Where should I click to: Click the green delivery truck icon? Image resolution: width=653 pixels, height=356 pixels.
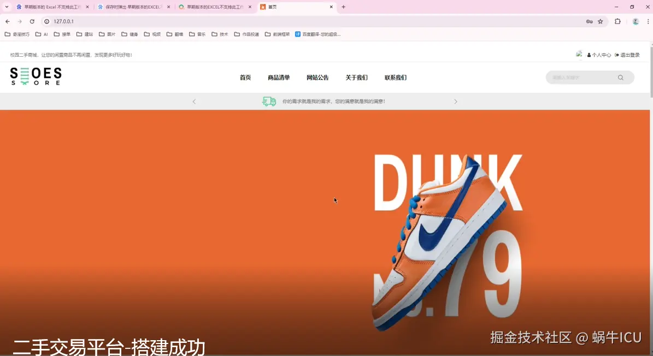[x=269, y=102]
